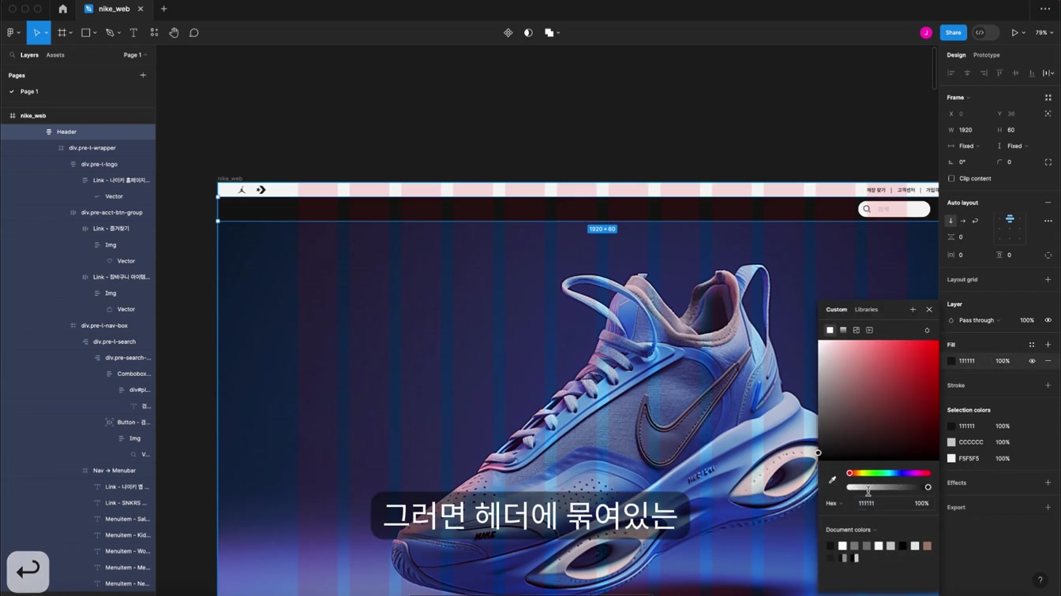Remove the 111111 fill with minus
The height and width of the screenshot is (596, 1061).
[x=1048, y=361]
